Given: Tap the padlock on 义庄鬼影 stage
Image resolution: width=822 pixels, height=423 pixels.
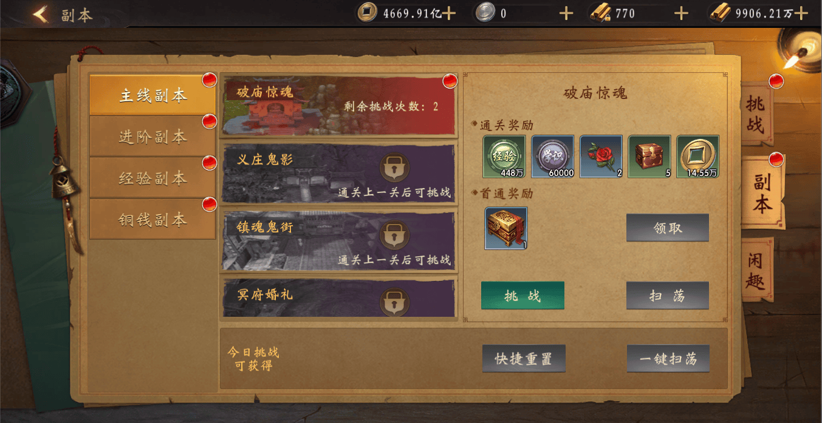Looking at the screenshot, I should coord(394,168).
